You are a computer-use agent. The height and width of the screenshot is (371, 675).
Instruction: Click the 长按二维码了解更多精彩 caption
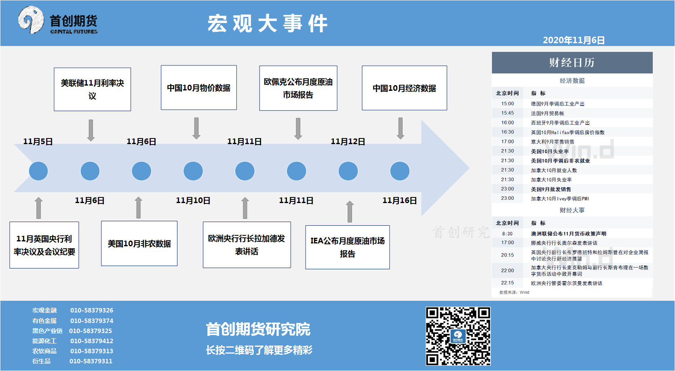259,350
